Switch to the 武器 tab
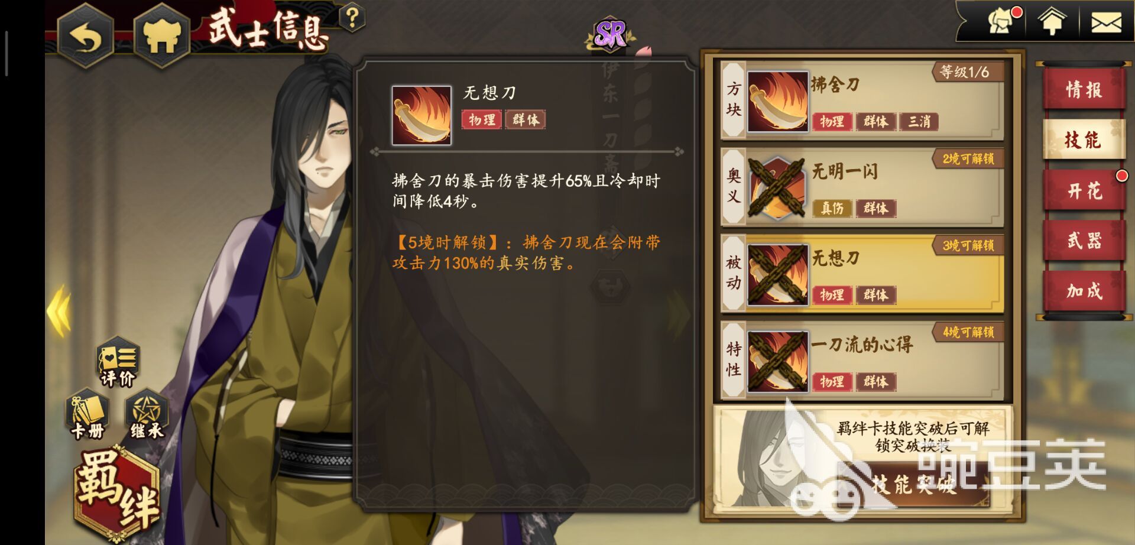The width and height of the screenshot is (1135, 545). [1084, 241]
